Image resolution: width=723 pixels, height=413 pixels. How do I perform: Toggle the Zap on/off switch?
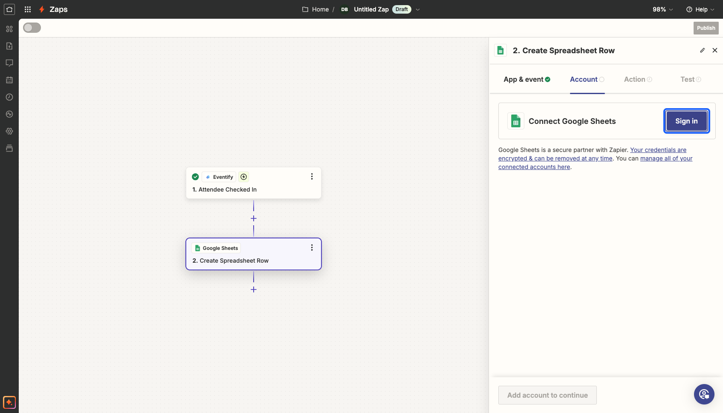pos(32,28)
